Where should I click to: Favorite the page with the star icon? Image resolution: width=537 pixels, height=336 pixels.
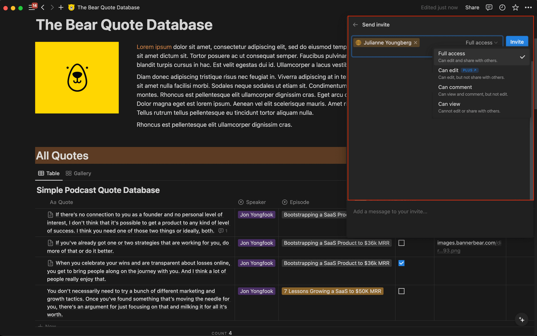pos(515,7)
